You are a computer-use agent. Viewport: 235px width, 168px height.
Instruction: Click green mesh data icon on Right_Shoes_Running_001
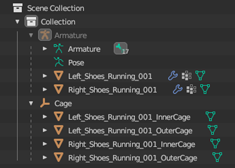[x=205, y=89]
